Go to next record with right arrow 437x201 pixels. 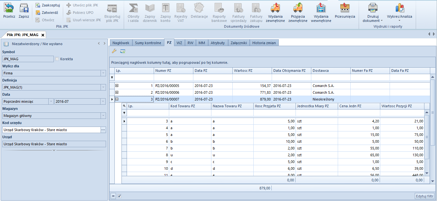coord(104,43)
